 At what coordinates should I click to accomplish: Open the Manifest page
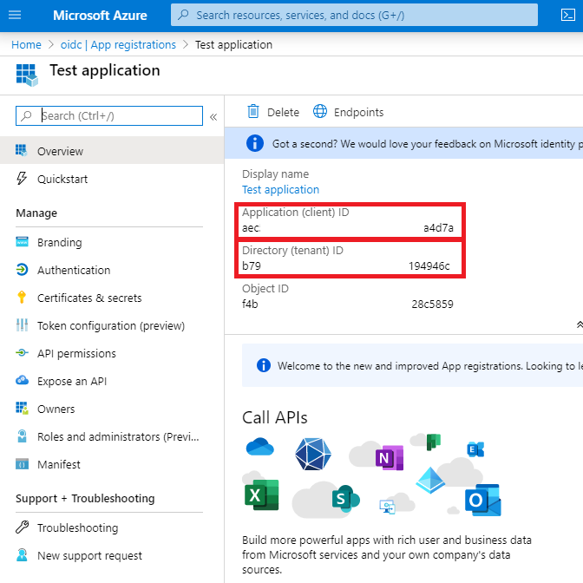[58, 464]
